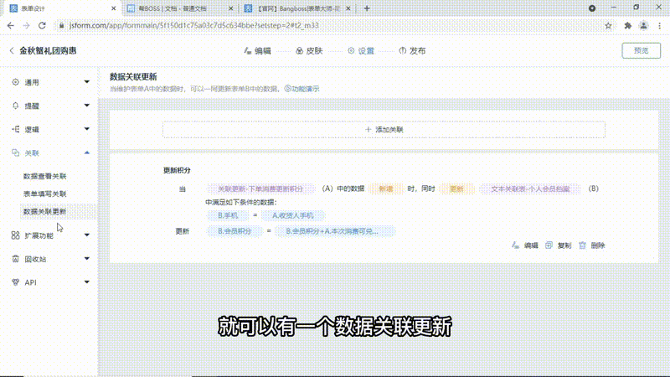This screenshot has height=377, width=670.
Task: Click the 编辑 pencil icon on the rule
Action: 515,245
